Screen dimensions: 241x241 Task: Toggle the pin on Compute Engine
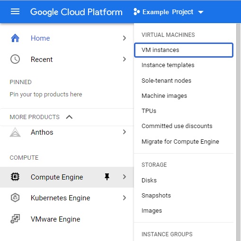tap(107, 177)
